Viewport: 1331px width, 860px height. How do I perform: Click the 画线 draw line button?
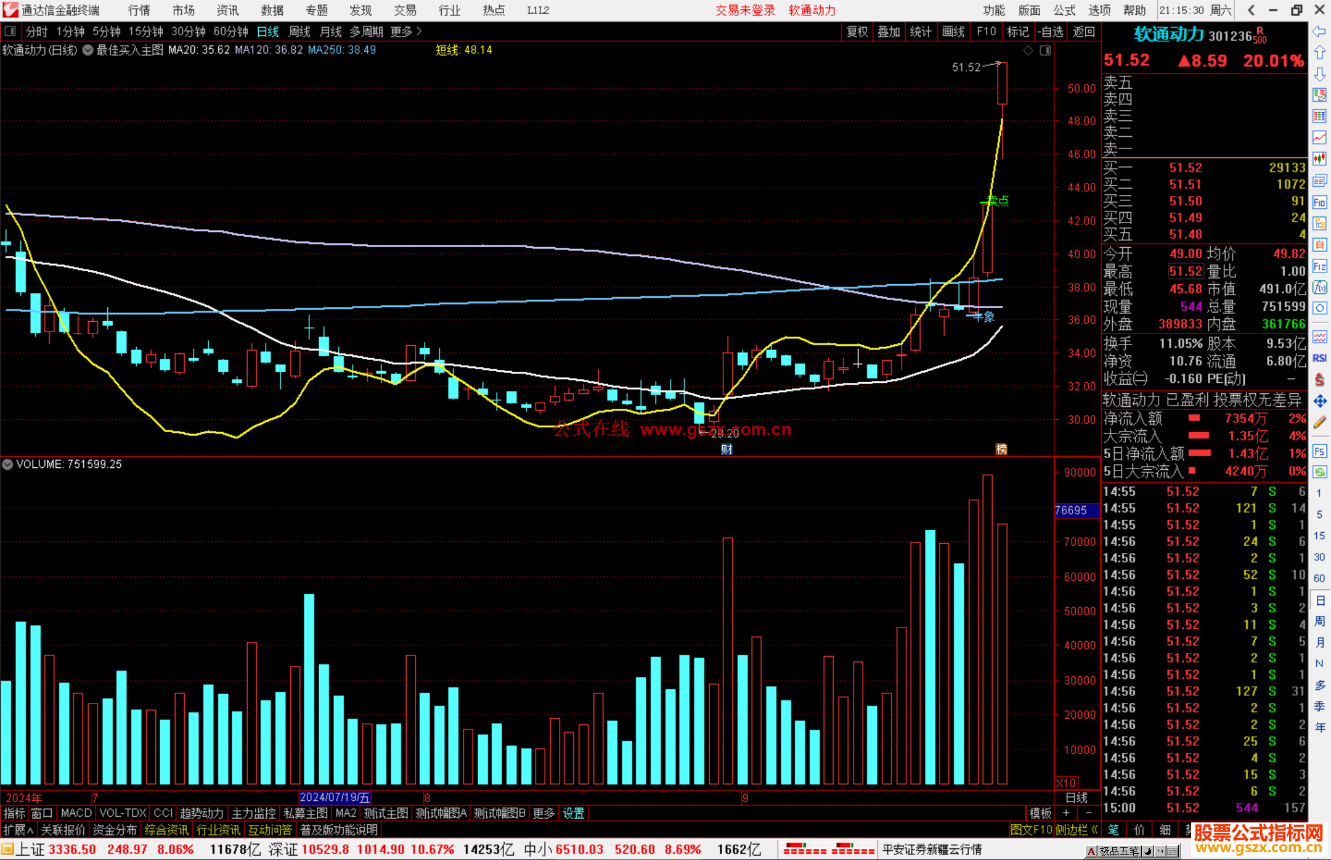click(953, 31)
